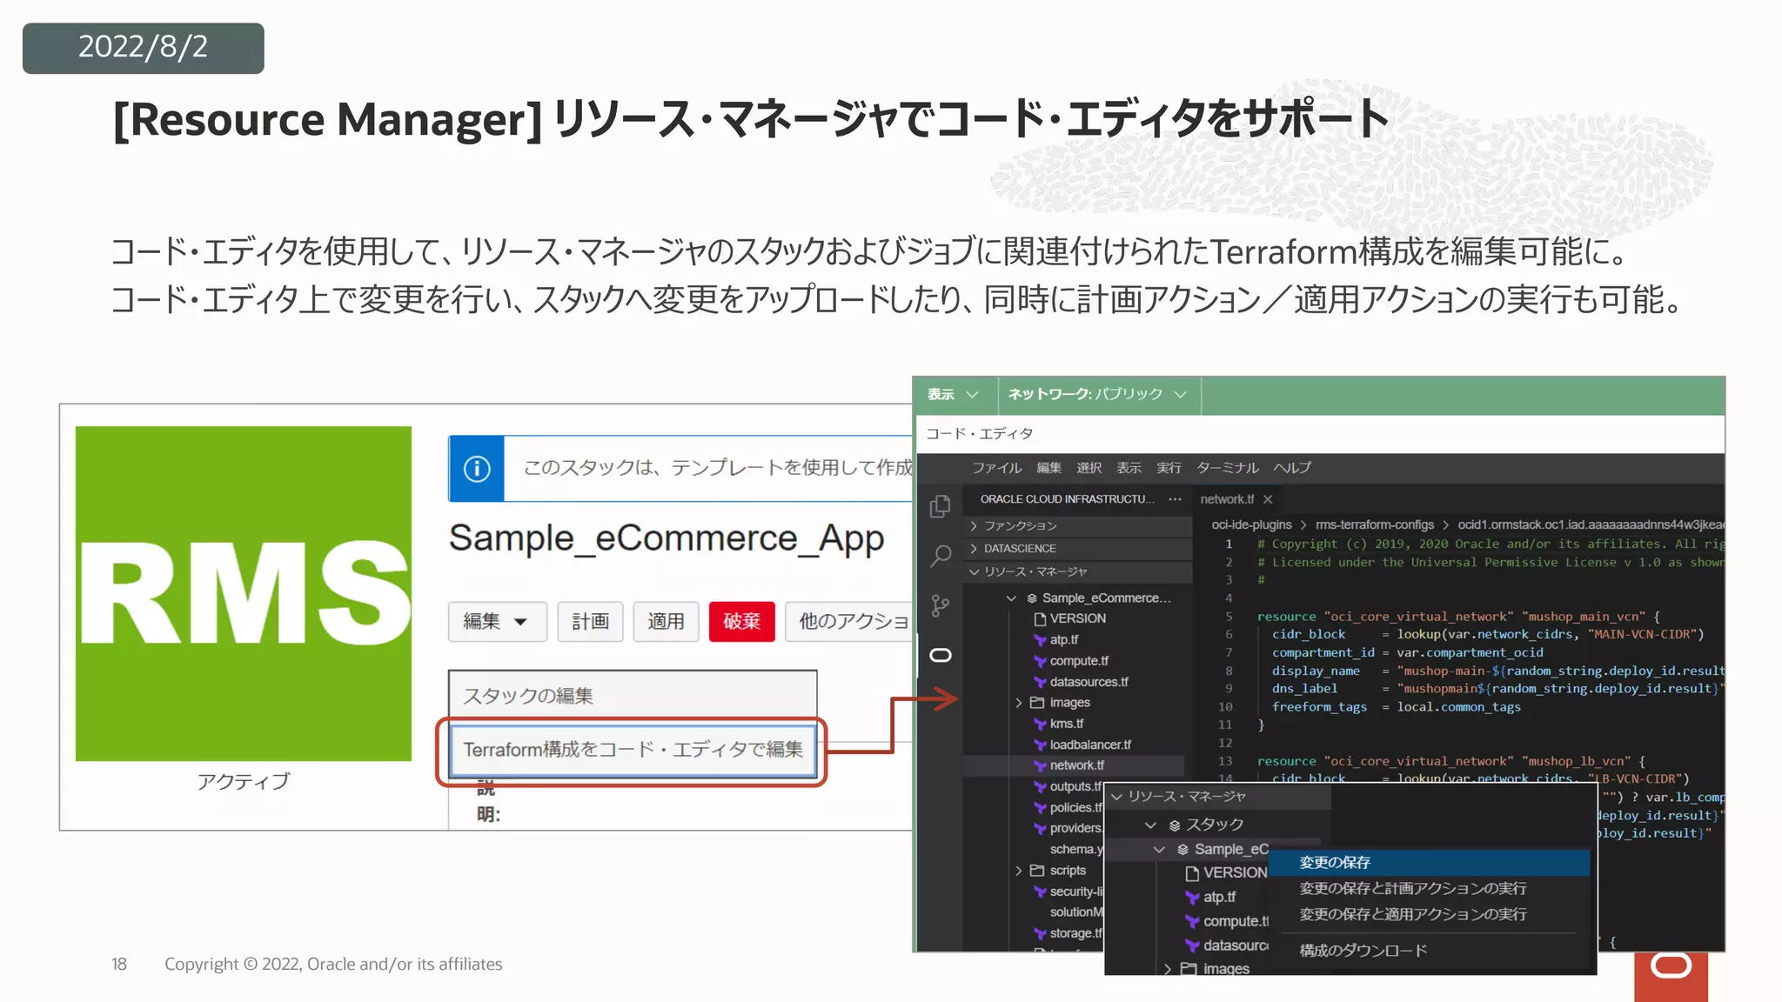
Task: Select the Oracle Cloud Infrastructure plugin icon
Action: (x=940, y=655)
